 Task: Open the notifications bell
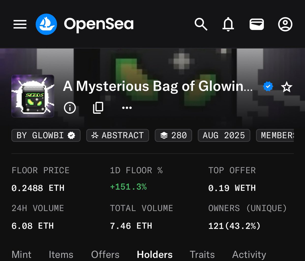pyautogui.click(x=228, y=24)
